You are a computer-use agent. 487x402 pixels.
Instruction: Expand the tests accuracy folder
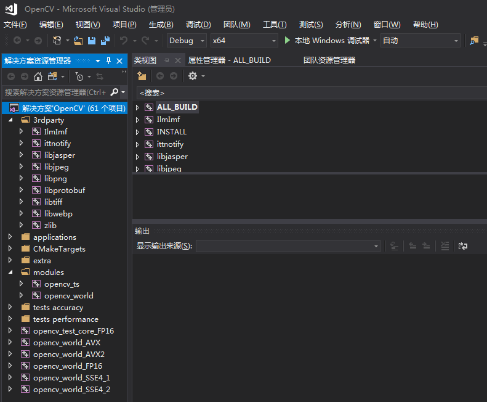click(x=10, y=307)
